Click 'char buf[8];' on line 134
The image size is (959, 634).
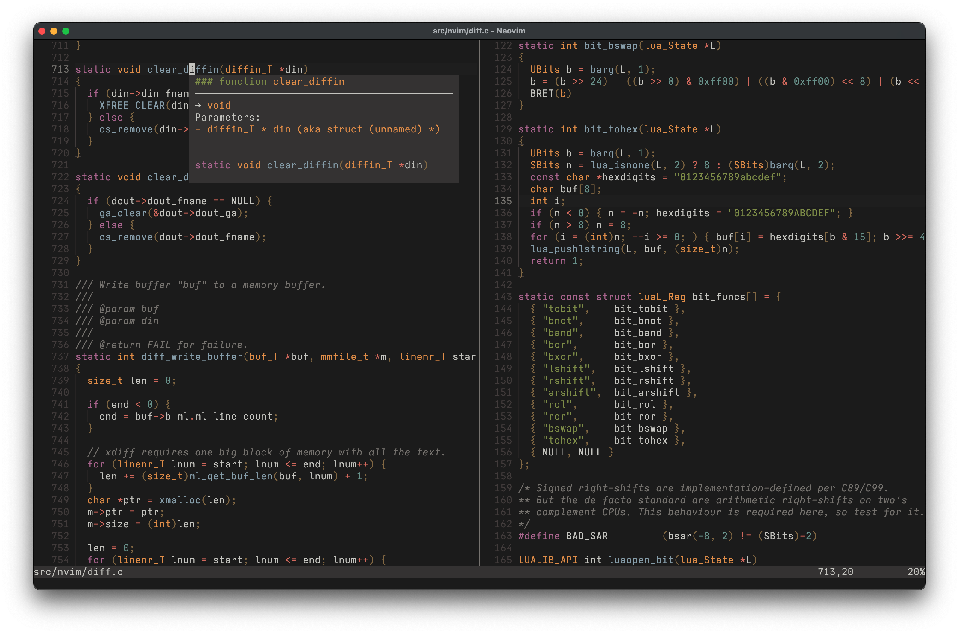[566, 189]
